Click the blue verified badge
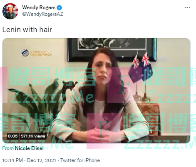 pos(60,7)
